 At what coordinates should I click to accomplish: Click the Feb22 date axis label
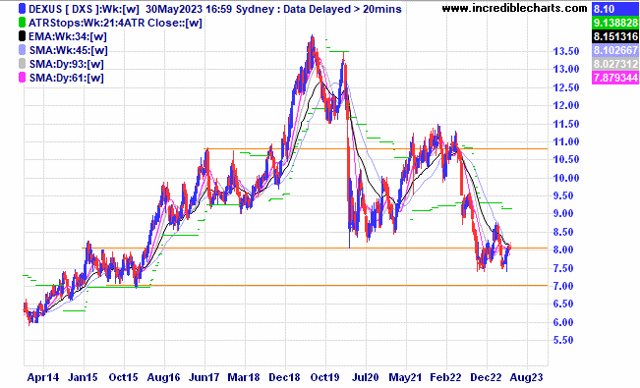click(x=445, y=377)
